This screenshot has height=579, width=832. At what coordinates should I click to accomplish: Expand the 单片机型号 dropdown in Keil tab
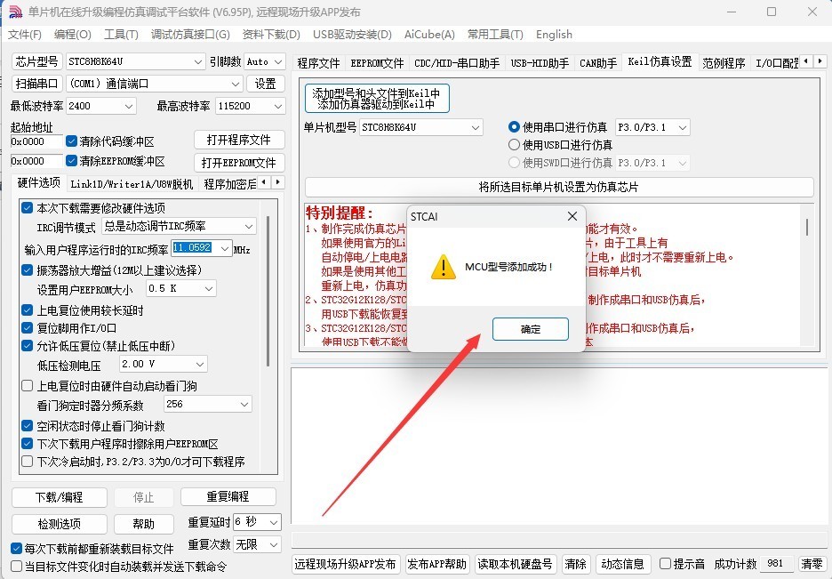click(420, 127)
